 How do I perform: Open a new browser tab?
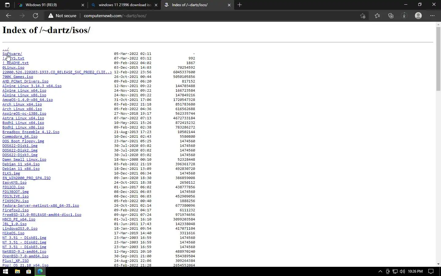point(240,5)
